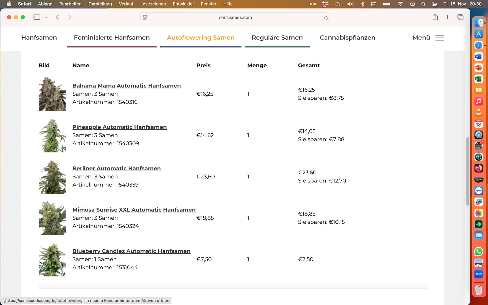Click the Berliner Automatic plant thumbnail
This screenshot has height=305, width=488.
(52, 177)
